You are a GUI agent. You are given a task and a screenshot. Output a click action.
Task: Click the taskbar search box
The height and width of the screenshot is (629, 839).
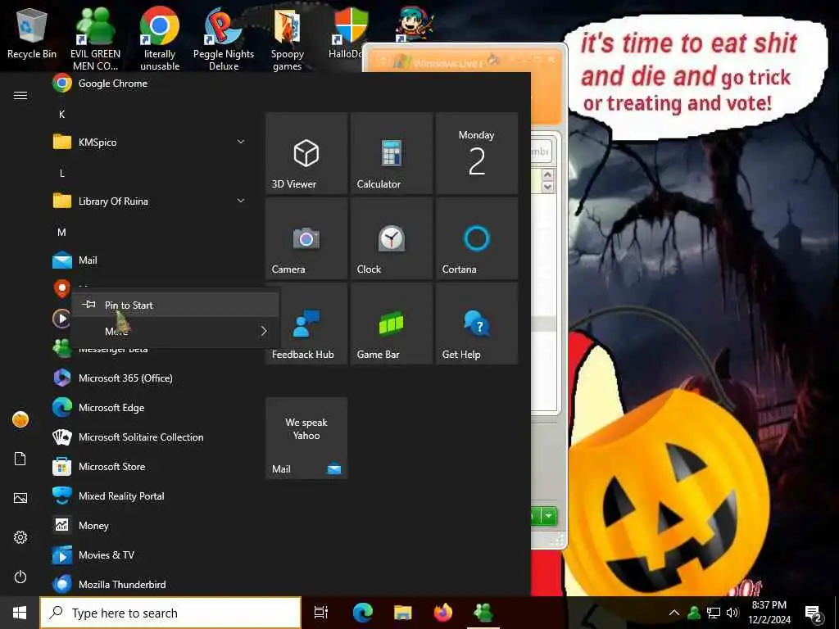click(x=170, y=613)
